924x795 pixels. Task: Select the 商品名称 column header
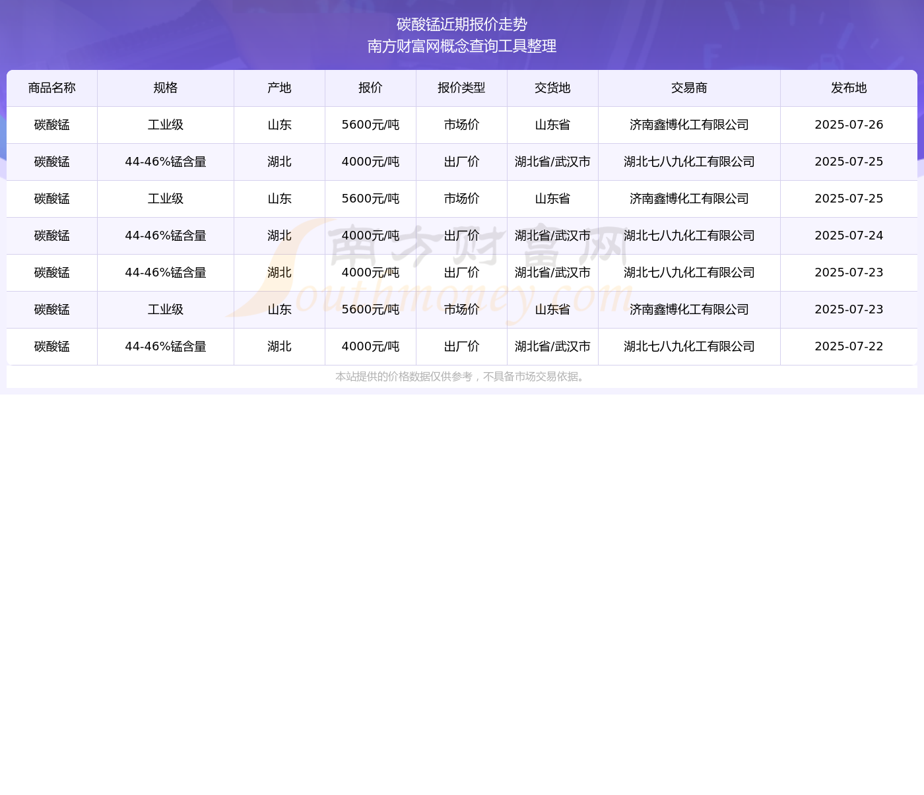tap(52, 88)
